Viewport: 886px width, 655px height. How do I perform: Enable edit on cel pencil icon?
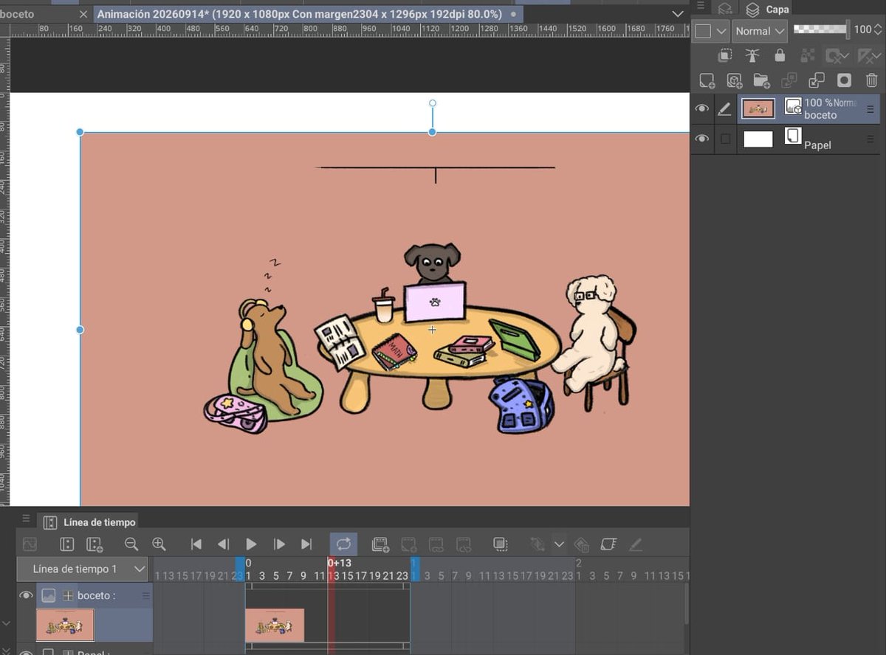coord(636,544)
